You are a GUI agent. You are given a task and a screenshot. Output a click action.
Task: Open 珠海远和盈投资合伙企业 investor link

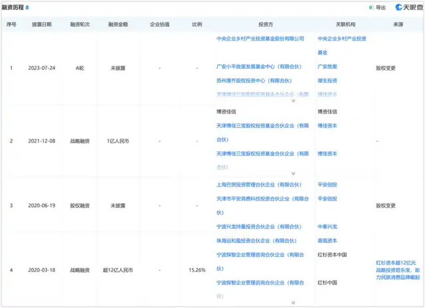(256, 241)
